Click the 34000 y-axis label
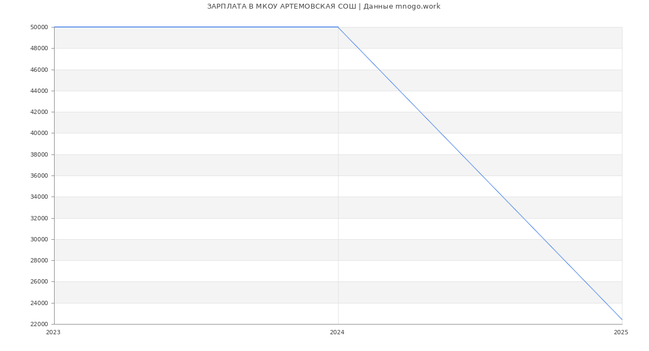The image size is (649, 351). click(39, 197)
